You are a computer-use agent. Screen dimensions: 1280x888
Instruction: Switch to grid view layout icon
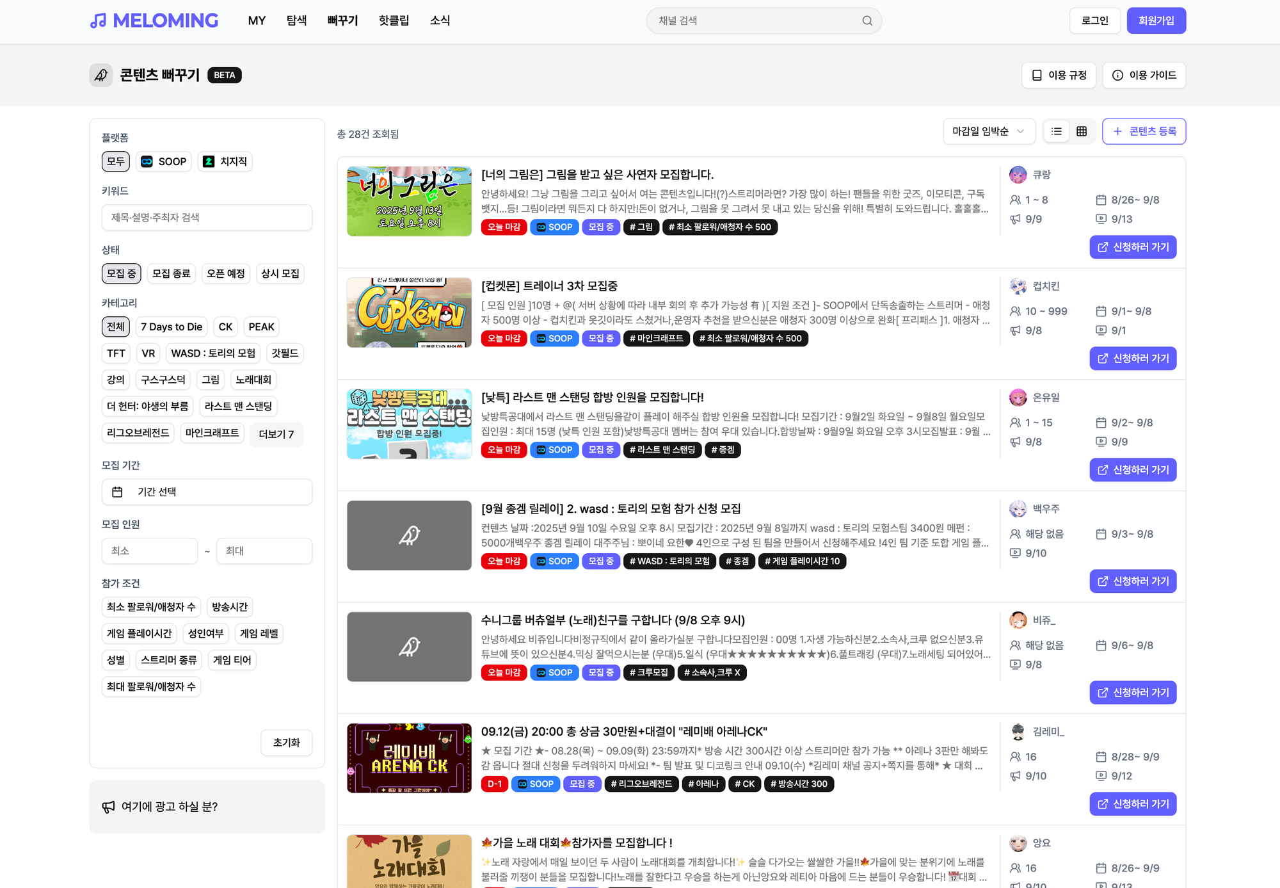click(x=1082, y=131)
